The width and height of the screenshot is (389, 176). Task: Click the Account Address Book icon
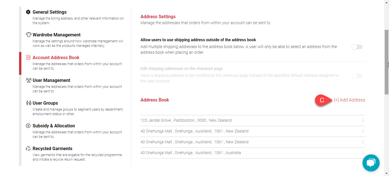click(28, 57)
